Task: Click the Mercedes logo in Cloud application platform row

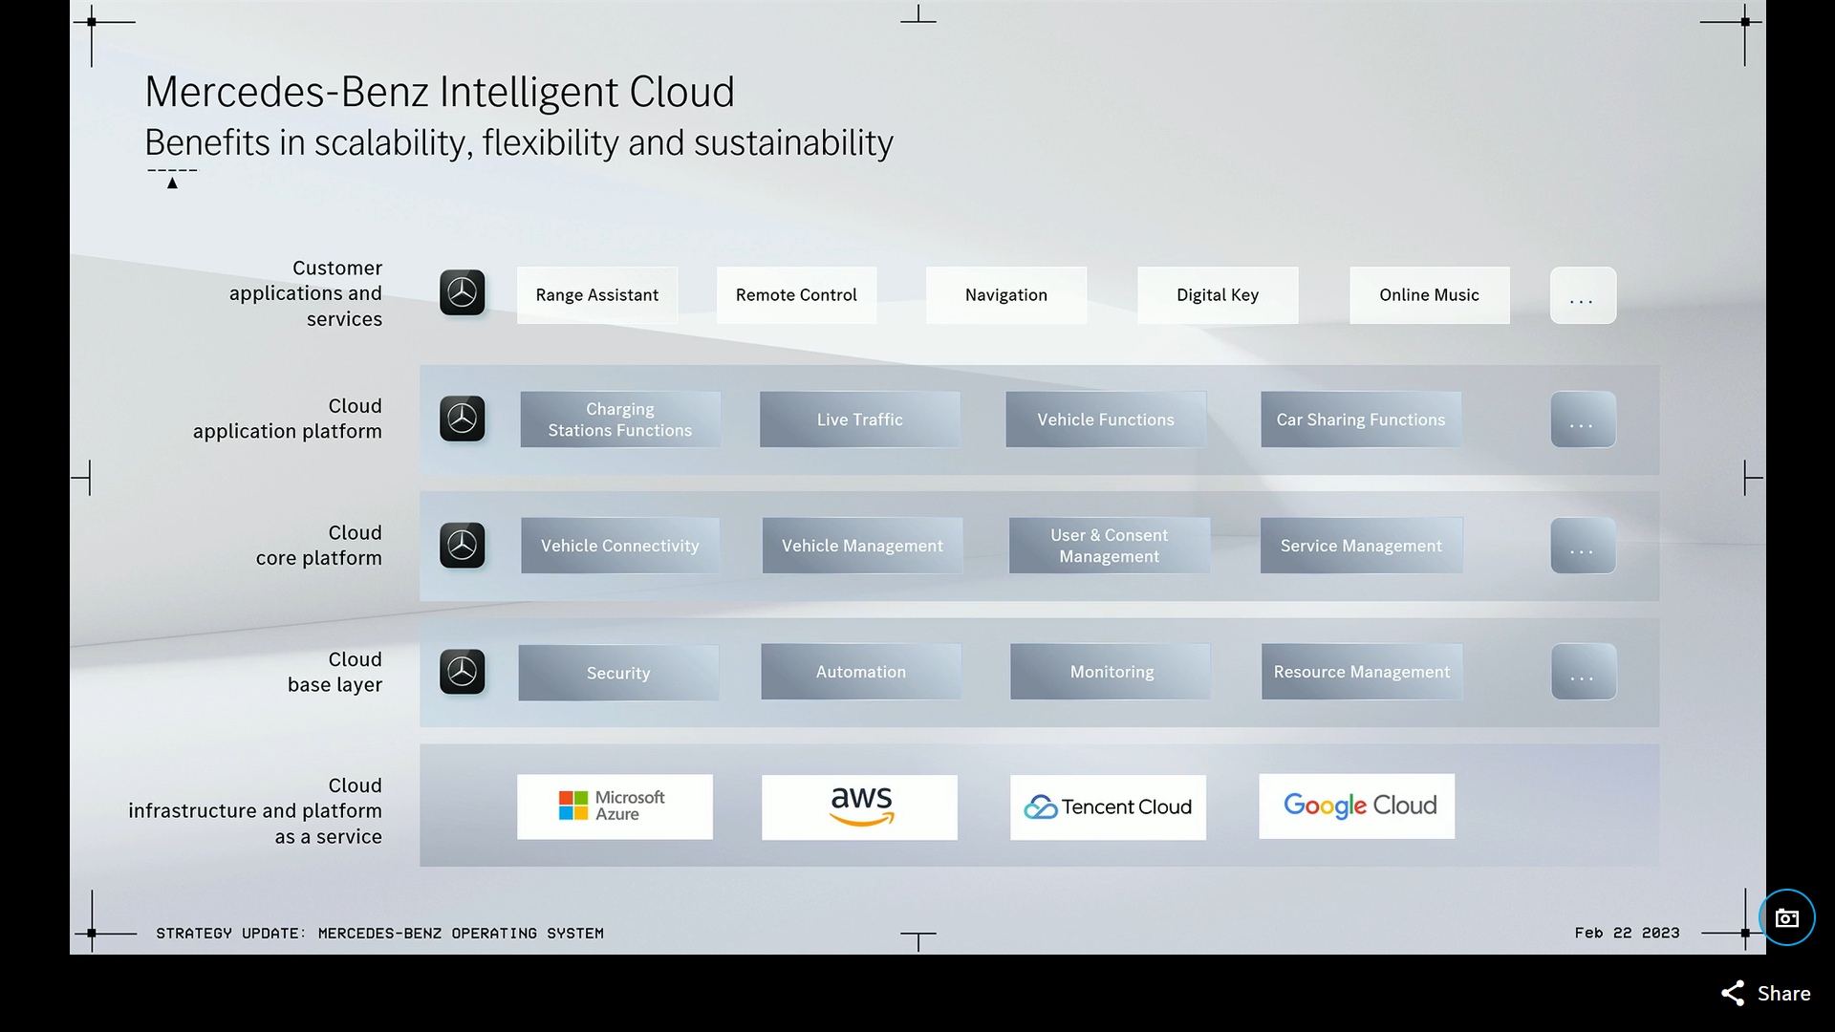Action: tap(463, 419)
